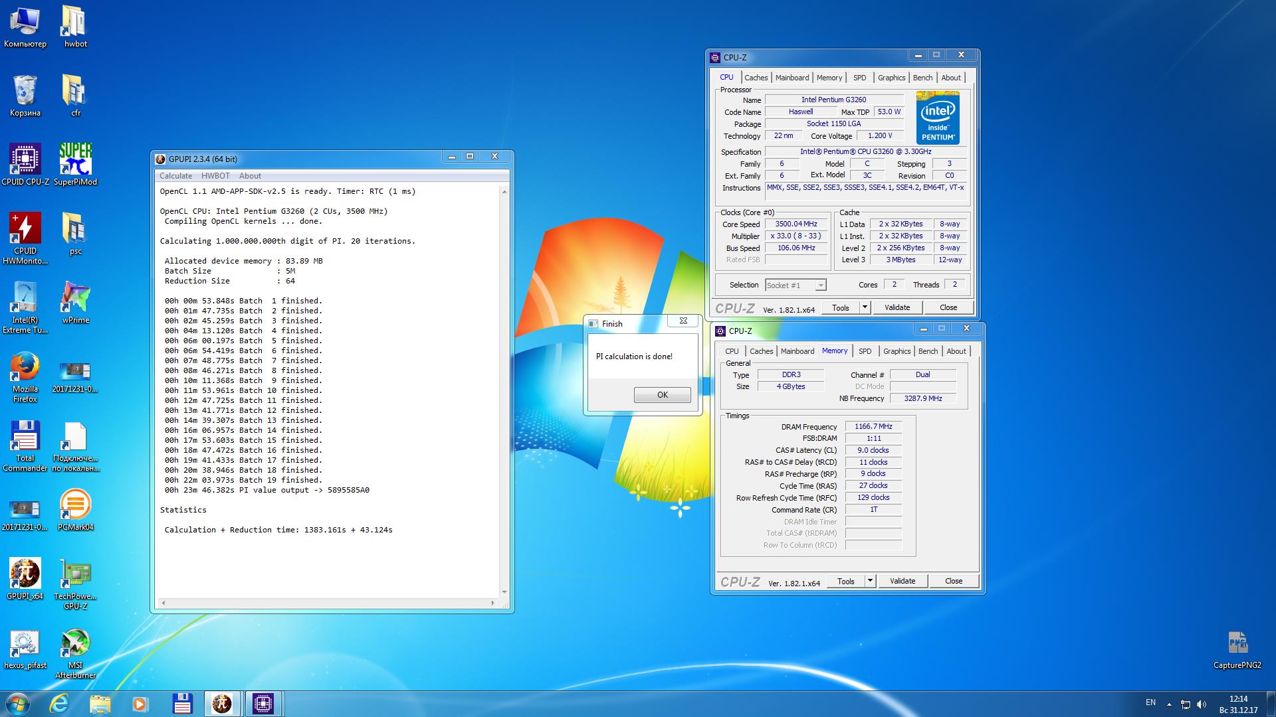Open the hwbot folder icon
1276x717 pixels.
pyautogui.click(x=75, y=27)
